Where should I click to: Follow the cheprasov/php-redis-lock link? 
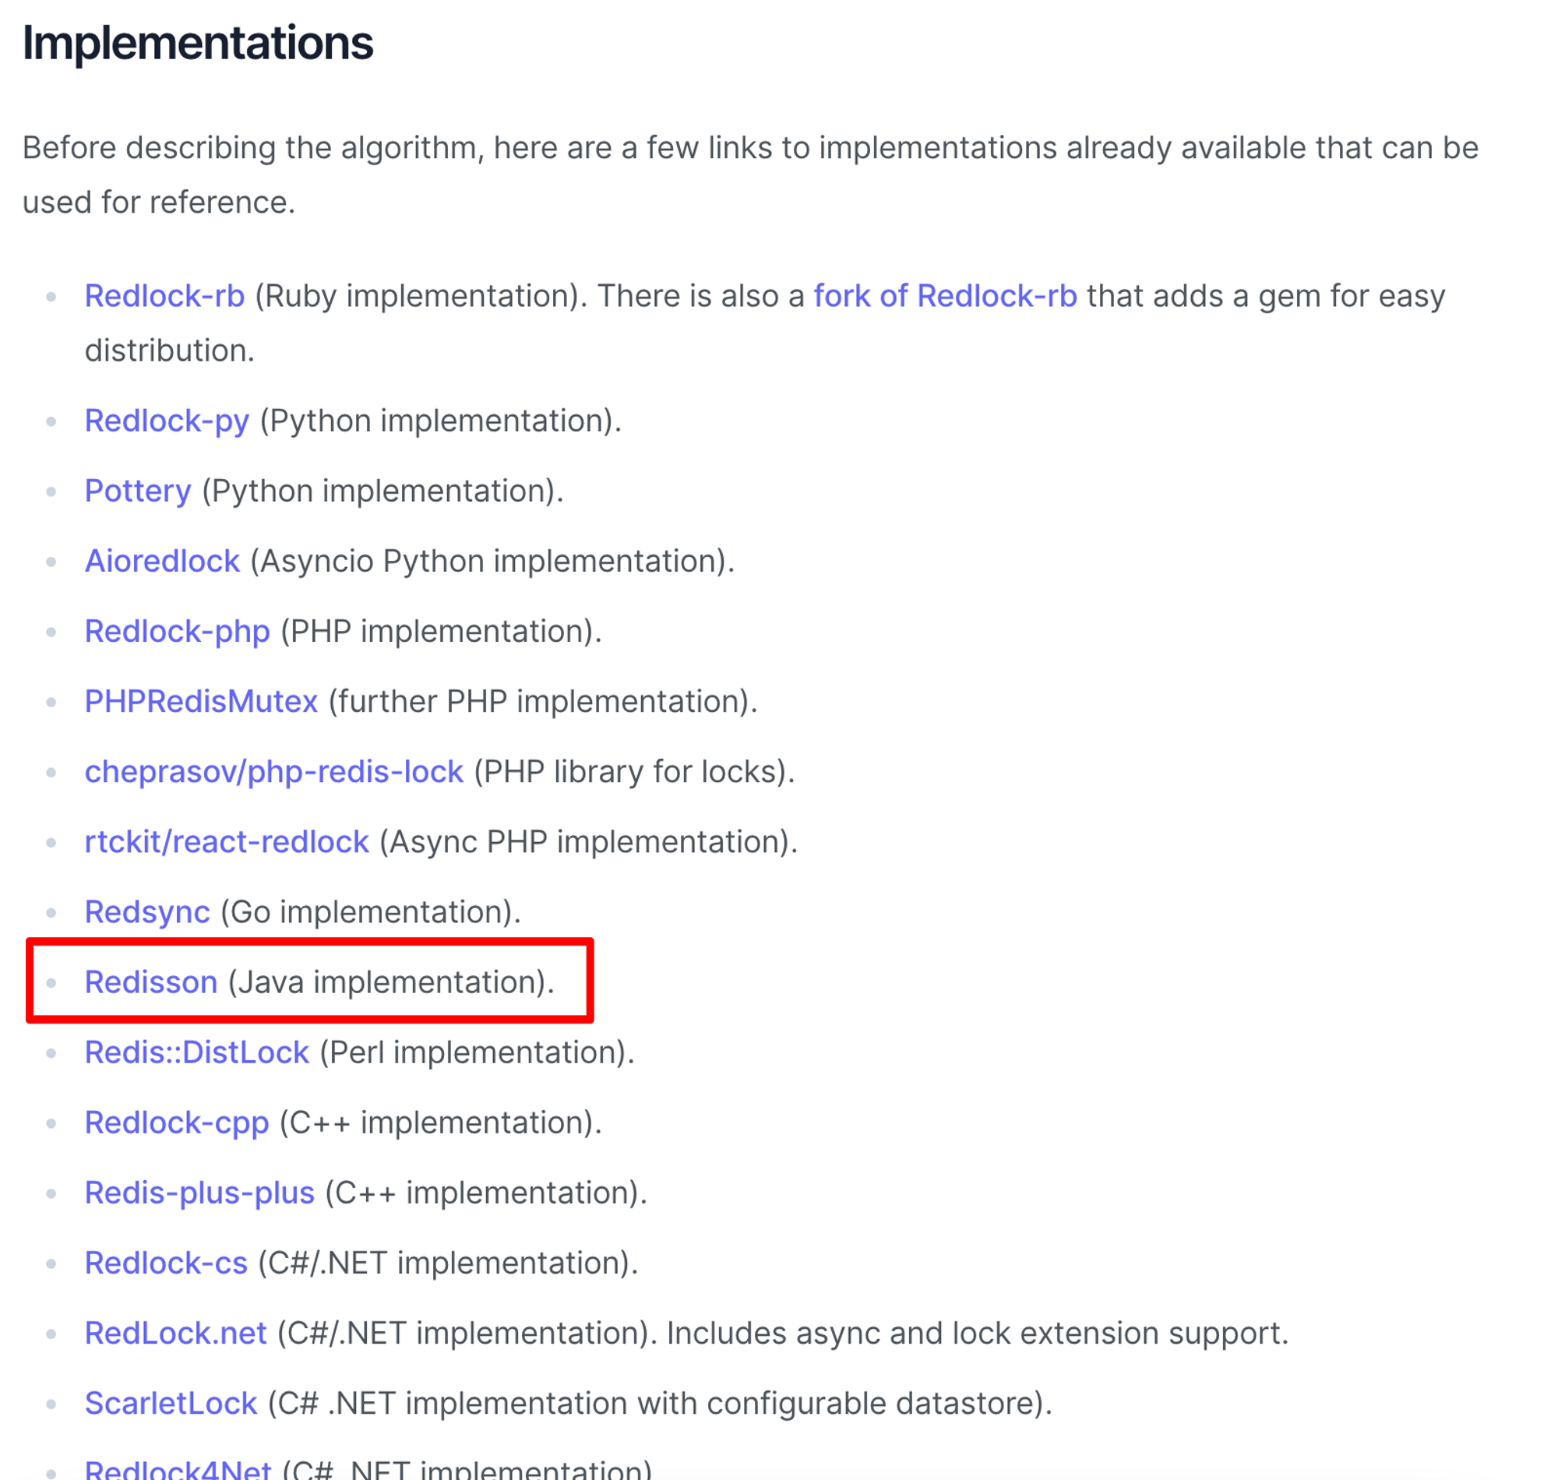click(273, 773)
